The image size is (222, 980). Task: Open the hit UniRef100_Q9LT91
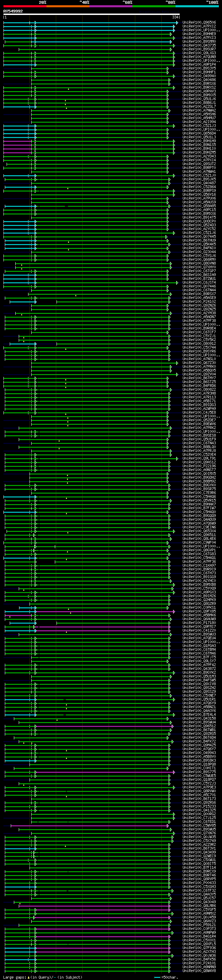pyautogui.click(x=199, y=459)
